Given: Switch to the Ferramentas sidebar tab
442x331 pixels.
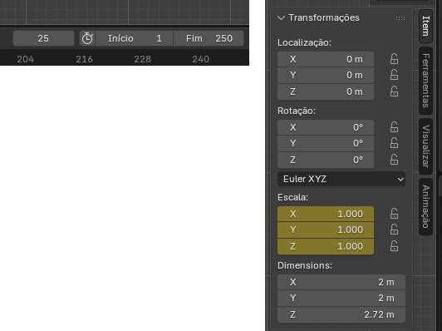Looking at the screenshot, I should [x=425, y=81].
